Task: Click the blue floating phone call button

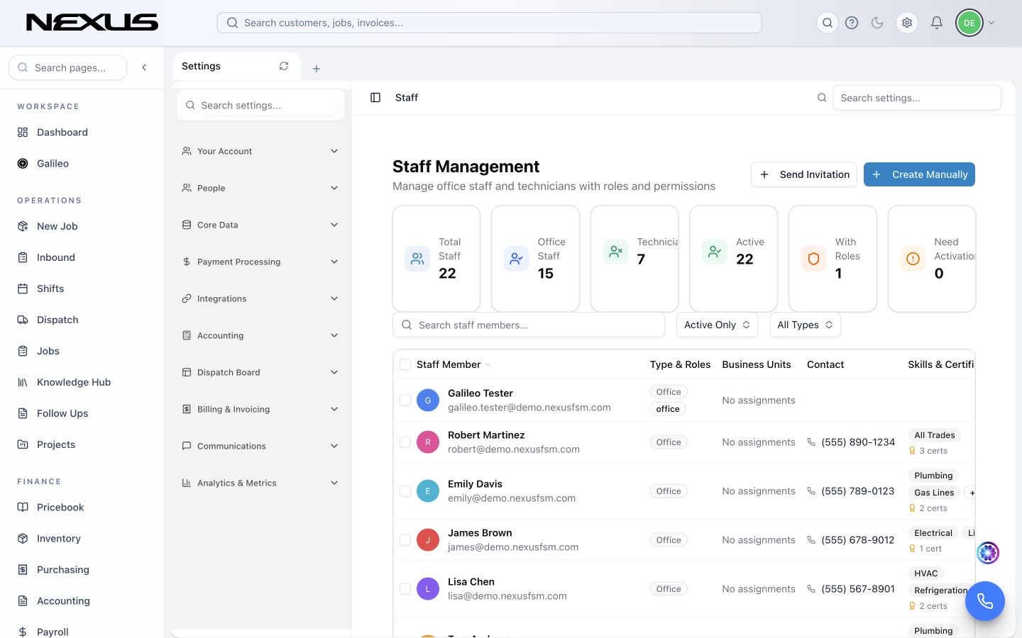Action: coord(985,601)
